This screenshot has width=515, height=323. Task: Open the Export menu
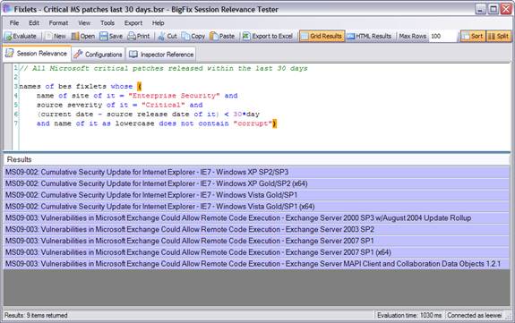tap(133, 23)
